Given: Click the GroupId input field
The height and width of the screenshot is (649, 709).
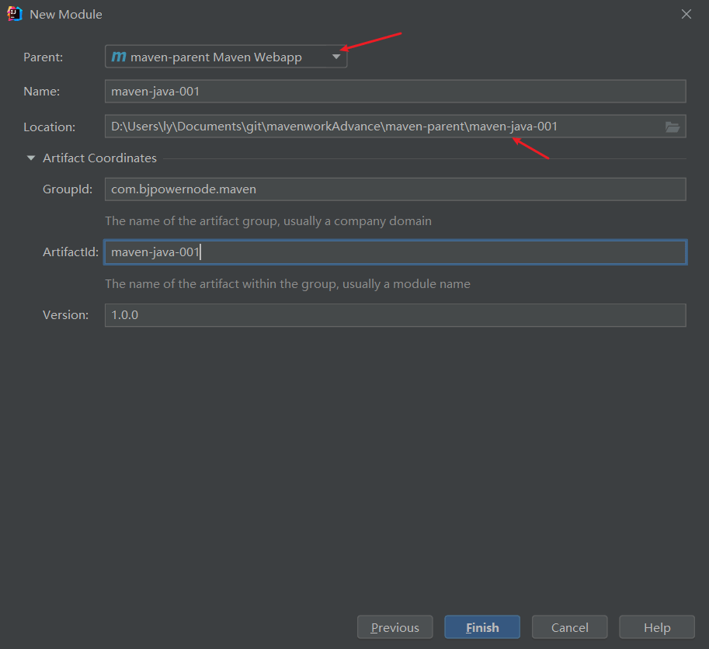Looking at the screenshot, I should click(x=395, y=189).
